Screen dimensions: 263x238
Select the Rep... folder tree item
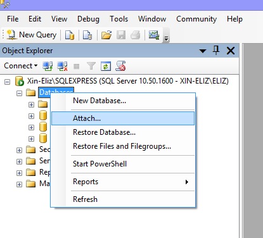pos(44,172)
